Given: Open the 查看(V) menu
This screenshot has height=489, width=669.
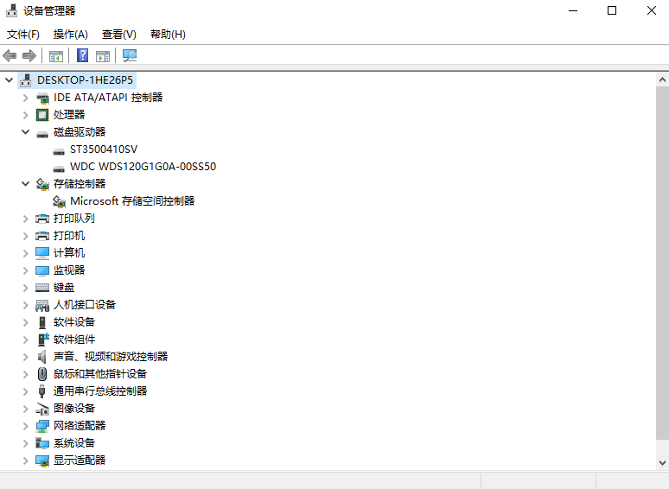Looking at the screenshot, I should point(119,34).
